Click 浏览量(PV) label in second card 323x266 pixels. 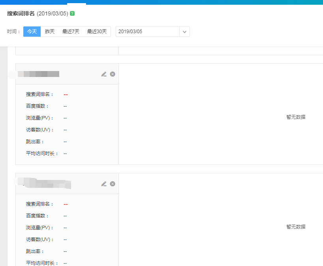point(39,228)
